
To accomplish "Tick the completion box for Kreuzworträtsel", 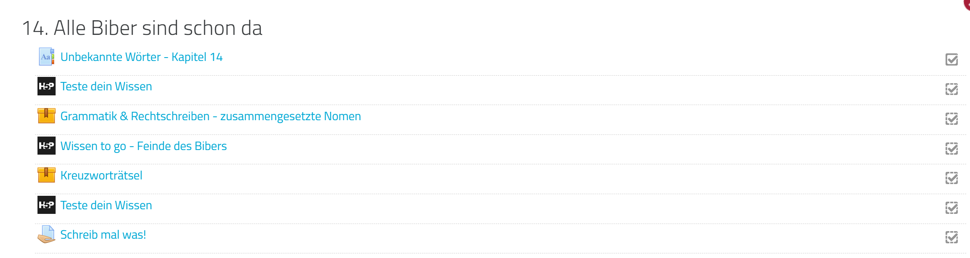I will [x=951, y=178].
